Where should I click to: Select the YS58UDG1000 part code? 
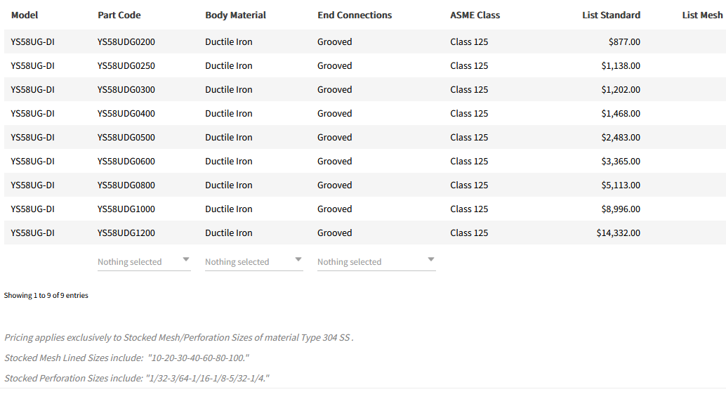coord(126,209)
